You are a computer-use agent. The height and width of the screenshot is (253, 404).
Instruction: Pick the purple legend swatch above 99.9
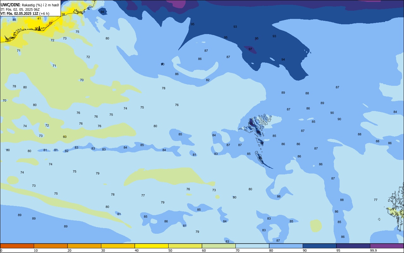click(387, 246)
